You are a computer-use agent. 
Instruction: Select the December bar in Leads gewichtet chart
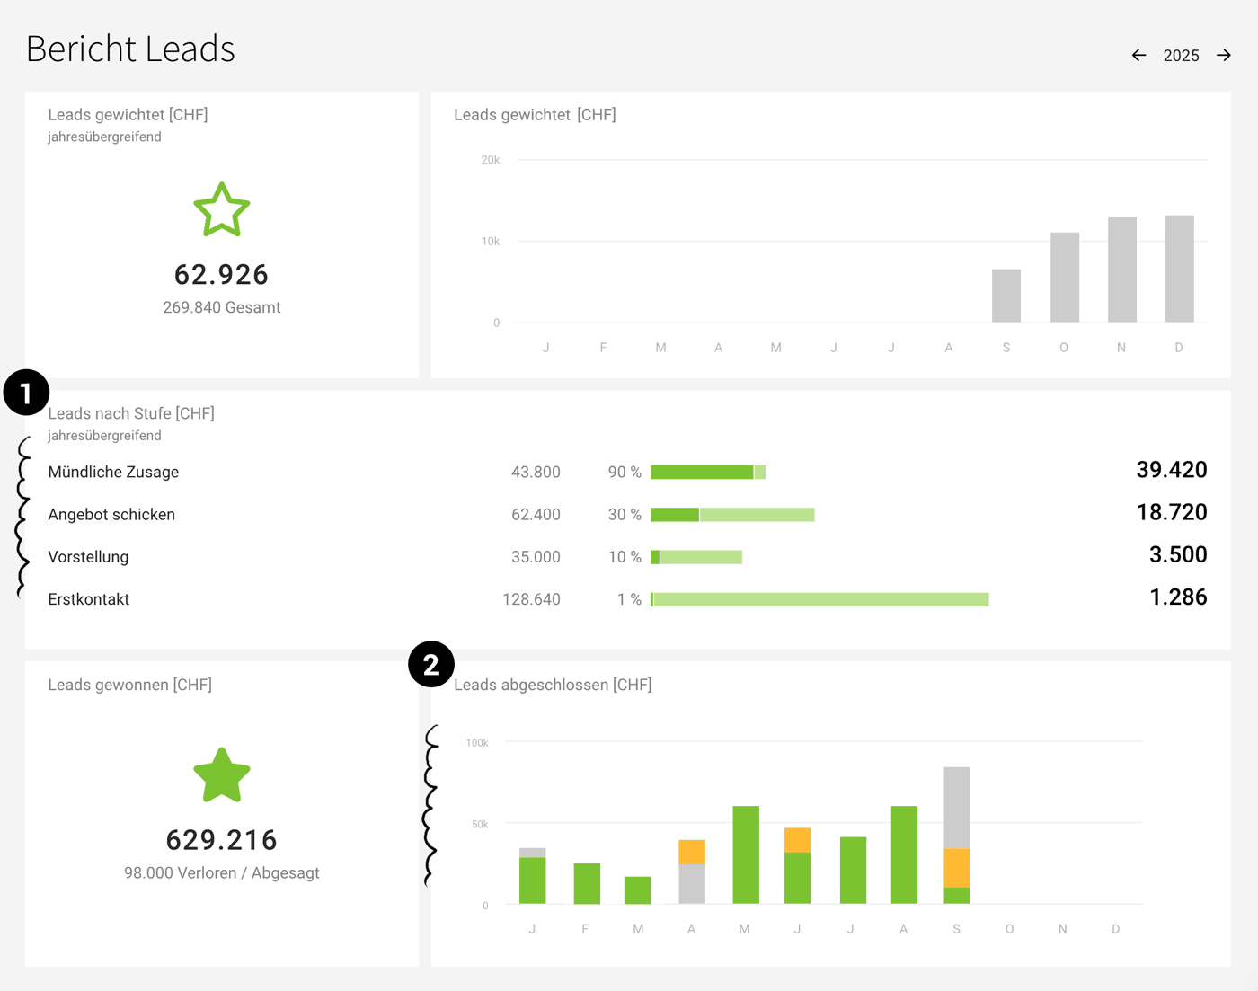click(1179, 268)
